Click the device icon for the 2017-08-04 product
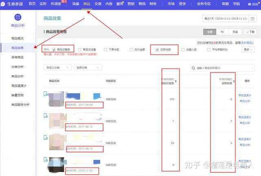This screenshot has height=176, width=261. (46, 94)
